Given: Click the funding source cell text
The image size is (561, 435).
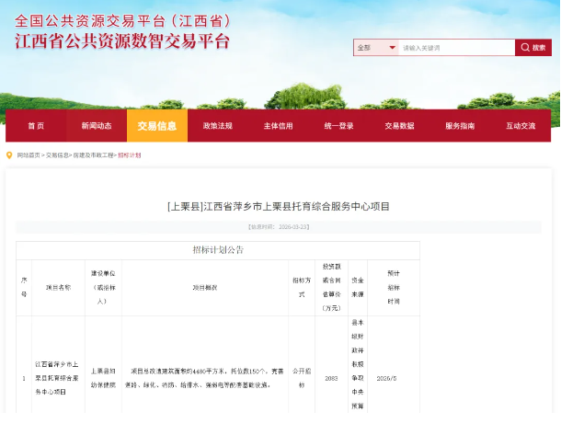Looking at the screenshot, I should click(358, 364).
